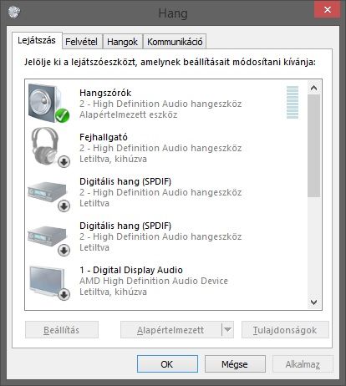
Task: Cancel with the Mégse button
Action: point(235,364)
